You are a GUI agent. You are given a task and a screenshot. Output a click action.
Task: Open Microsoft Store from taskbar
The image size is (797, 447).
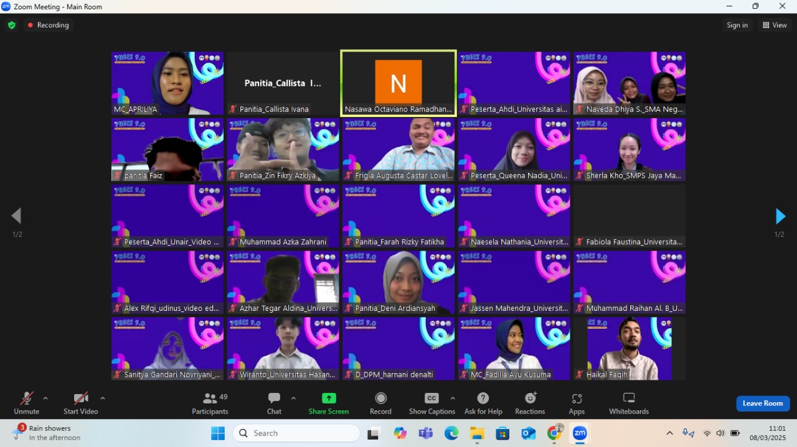(502, 433)
